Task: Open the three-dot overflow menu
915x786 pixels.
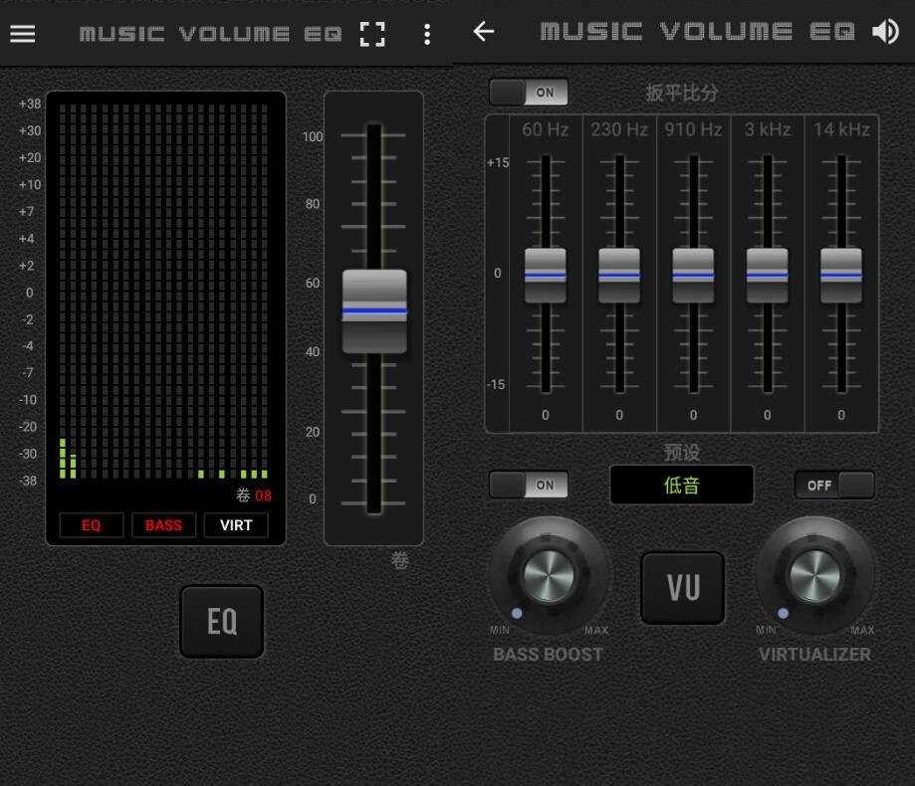Action: click(x=427, y=34)
